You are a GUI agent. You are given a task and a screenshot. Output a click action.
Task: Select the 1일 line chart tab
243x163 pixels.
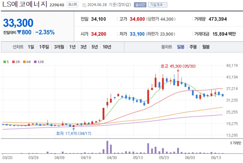(31, 47)
